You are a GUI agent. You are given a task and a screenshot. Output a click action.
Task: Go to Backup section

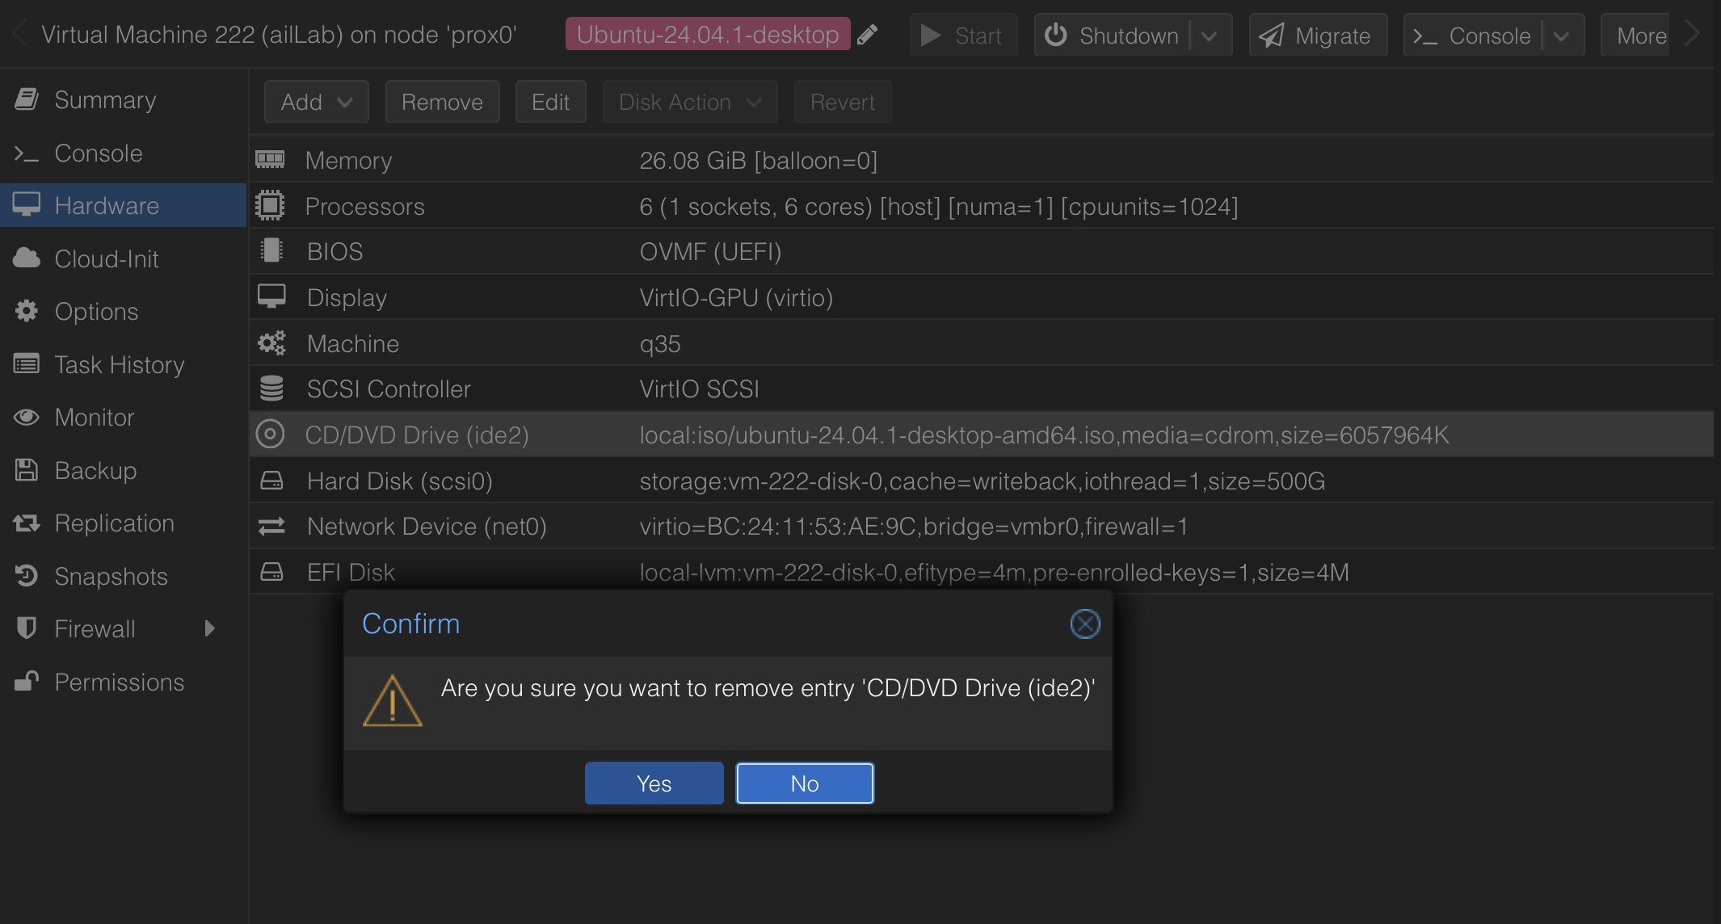coord(95,470)
